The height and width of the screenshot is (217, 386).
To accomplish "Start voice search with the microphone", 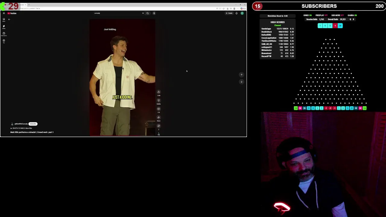I will click(154, 13).
